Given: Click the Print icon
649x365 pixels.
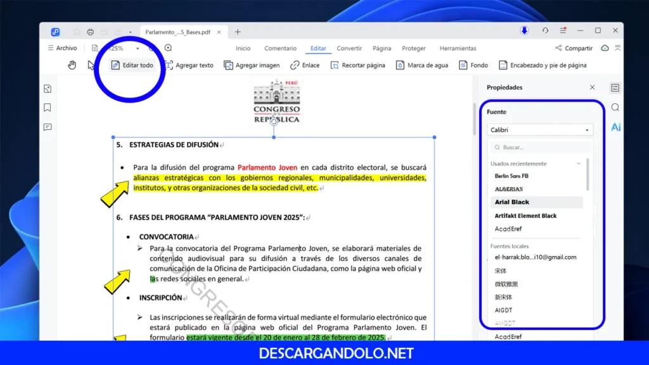Looking at the screenshot, I should 91,30.
